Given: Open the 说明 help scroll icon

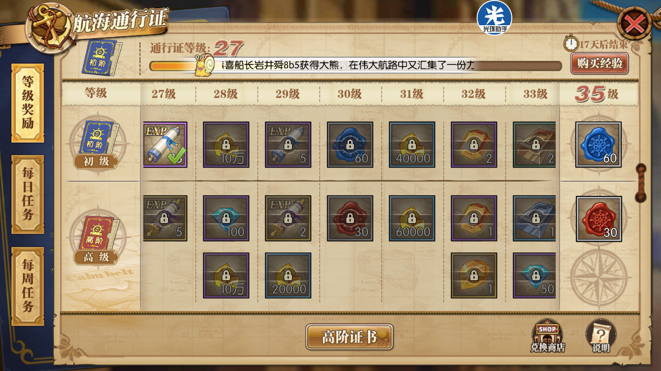Looking at the screenshot, I should 601,335.
